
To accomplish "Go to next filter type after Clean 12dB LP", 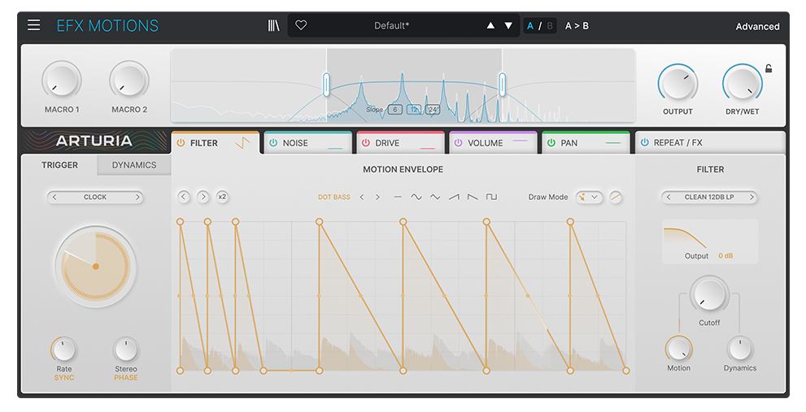I will [x=752, y=197].
